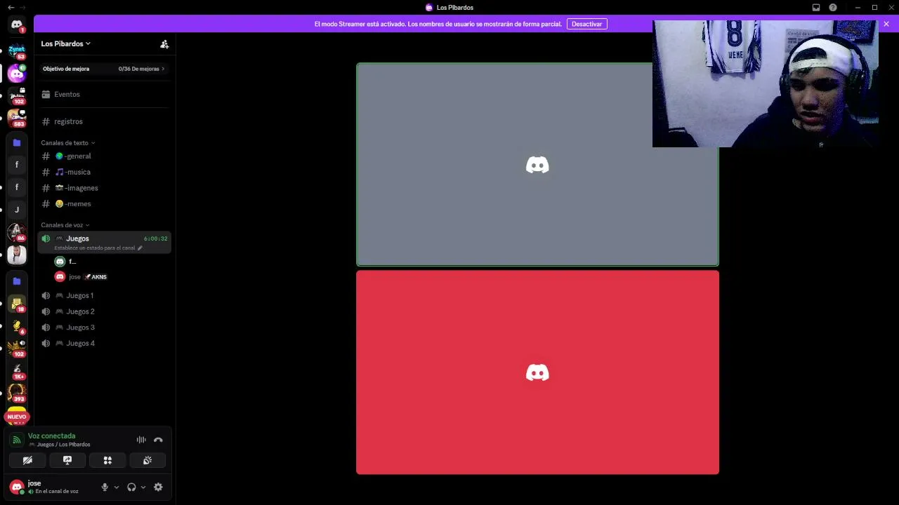The width and height of the screenshot is (899, 505).
Task: Open the server with the 86 badge
Action: [x=17, y=232]
